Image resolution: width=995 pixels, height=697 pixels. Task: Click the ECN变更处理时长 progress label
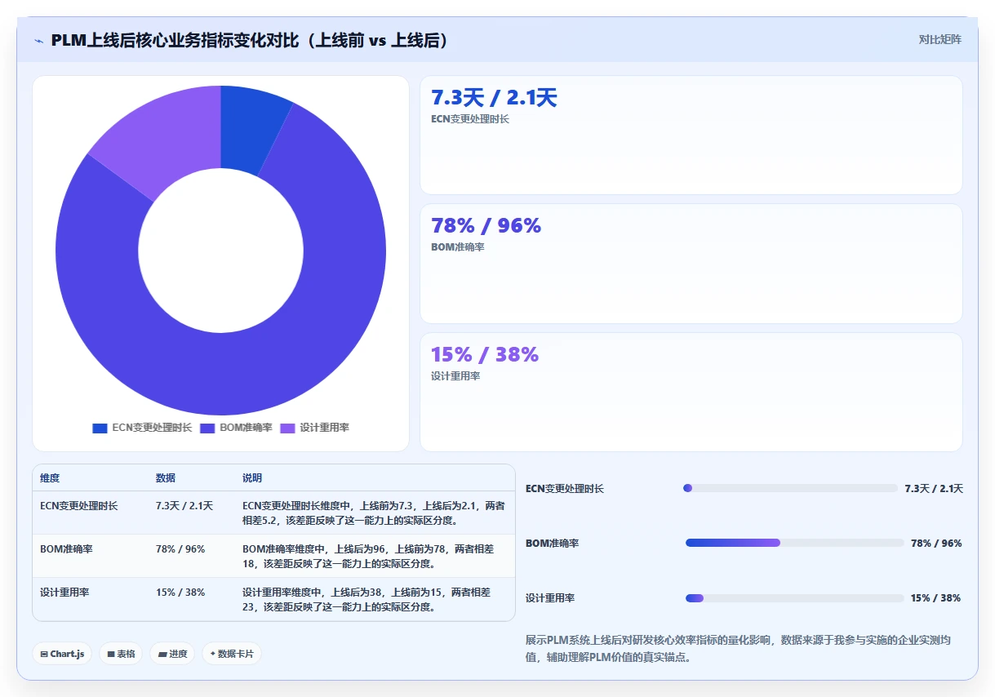click(565, 489)
